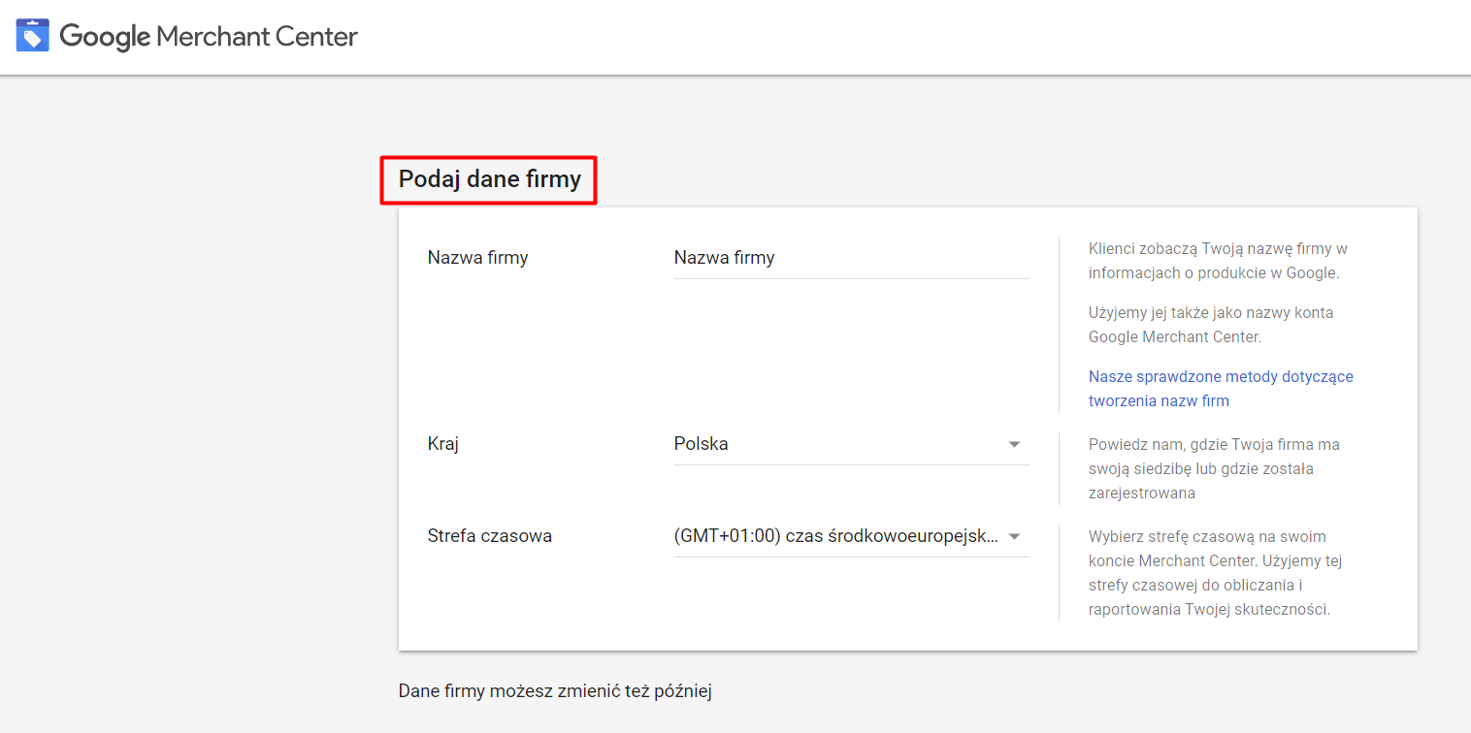Click the Użyjemy jej także help text
Screen dimensions: 1471x733
coord(1210,325)
